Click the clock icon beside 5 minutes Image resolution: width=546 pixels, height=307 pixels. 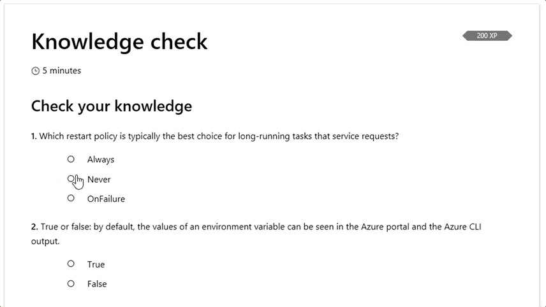tap(36, 71)
